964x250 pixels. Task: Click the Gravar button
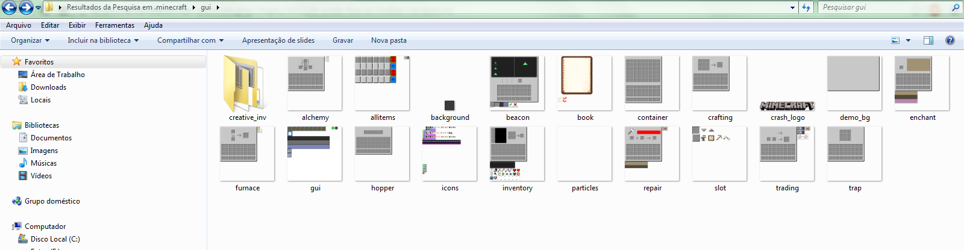coord(343,40)
